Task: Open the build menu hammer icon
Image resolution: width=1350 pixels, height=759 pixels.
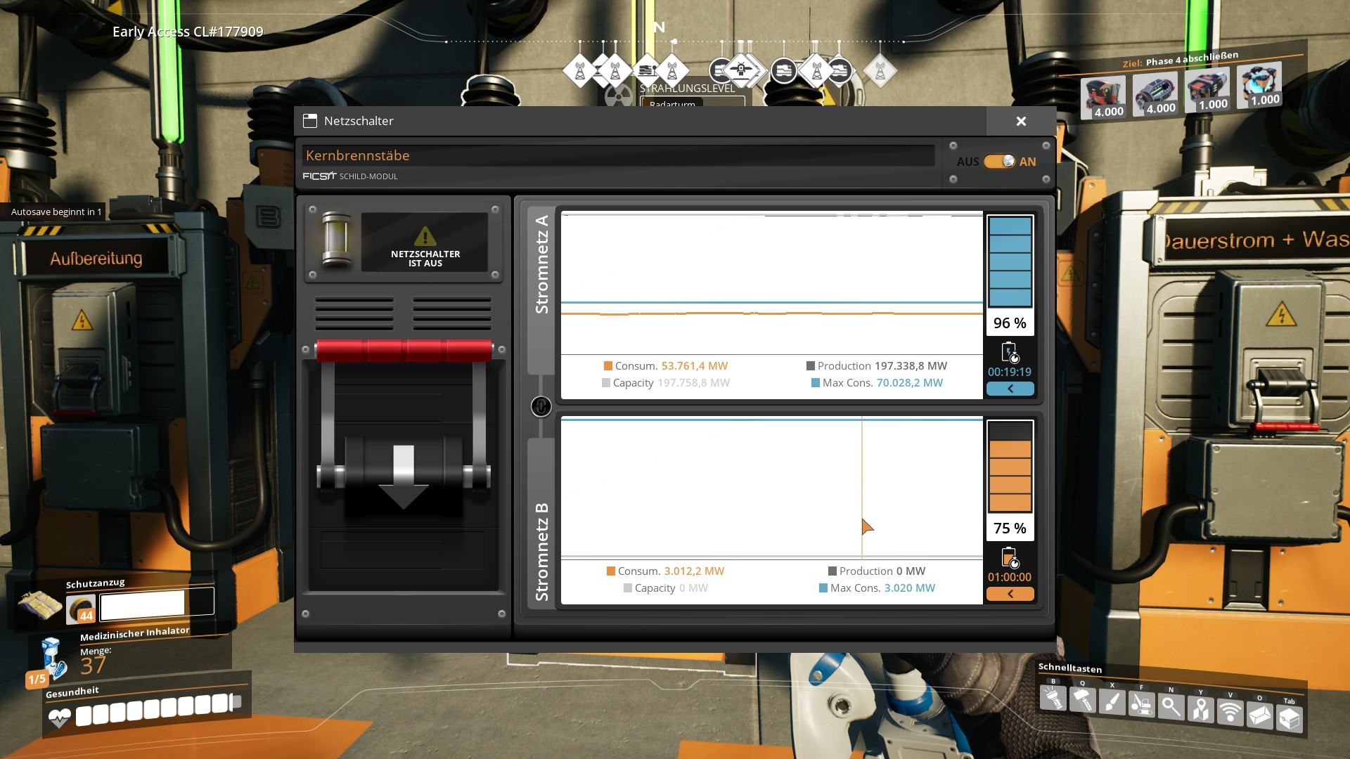Action: click(x=1082, y=701)
